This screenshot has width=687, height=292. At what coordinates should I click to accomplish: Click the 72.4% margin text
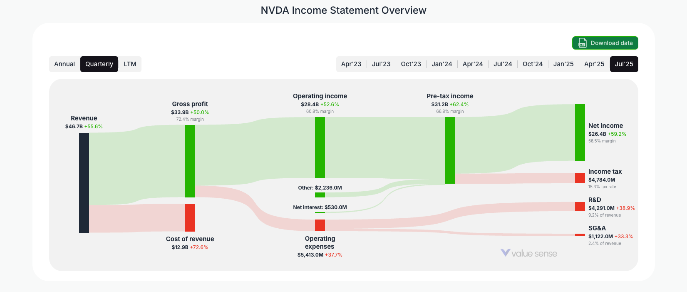[x=190, y=120]
